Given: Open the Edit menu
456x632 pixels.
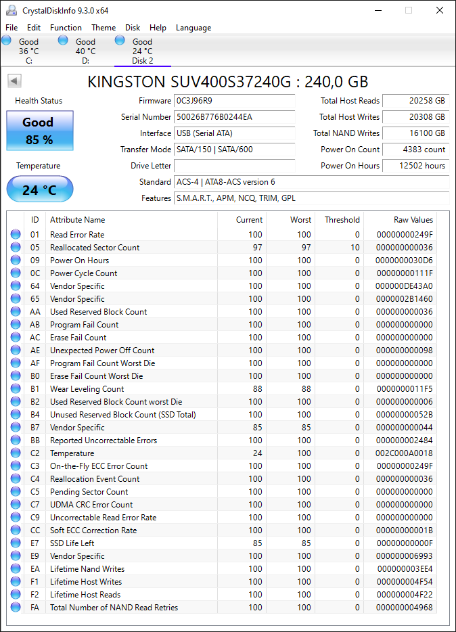Looking at the screenshot, I should pyautogui.click(x=34, y=28).
